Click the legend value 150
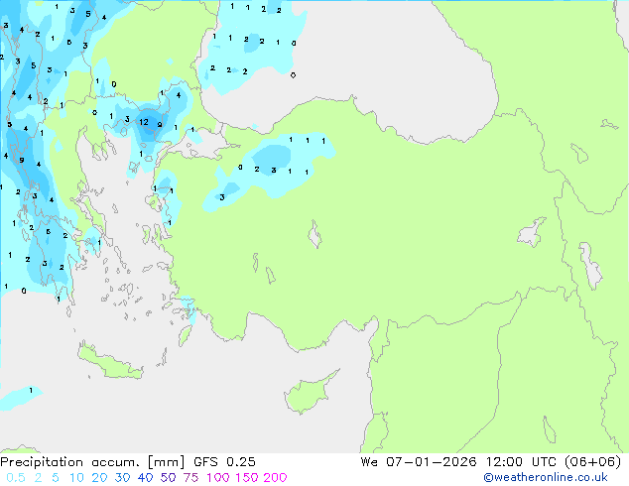The height and width of the screenshot is (486, 629). tap(247, 478)
